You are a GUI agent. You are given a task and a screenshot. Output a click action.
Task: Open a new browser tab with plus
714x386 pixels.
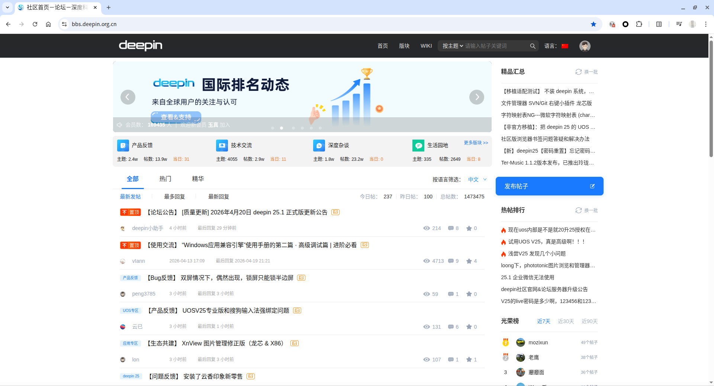click(x=109, y=7)
